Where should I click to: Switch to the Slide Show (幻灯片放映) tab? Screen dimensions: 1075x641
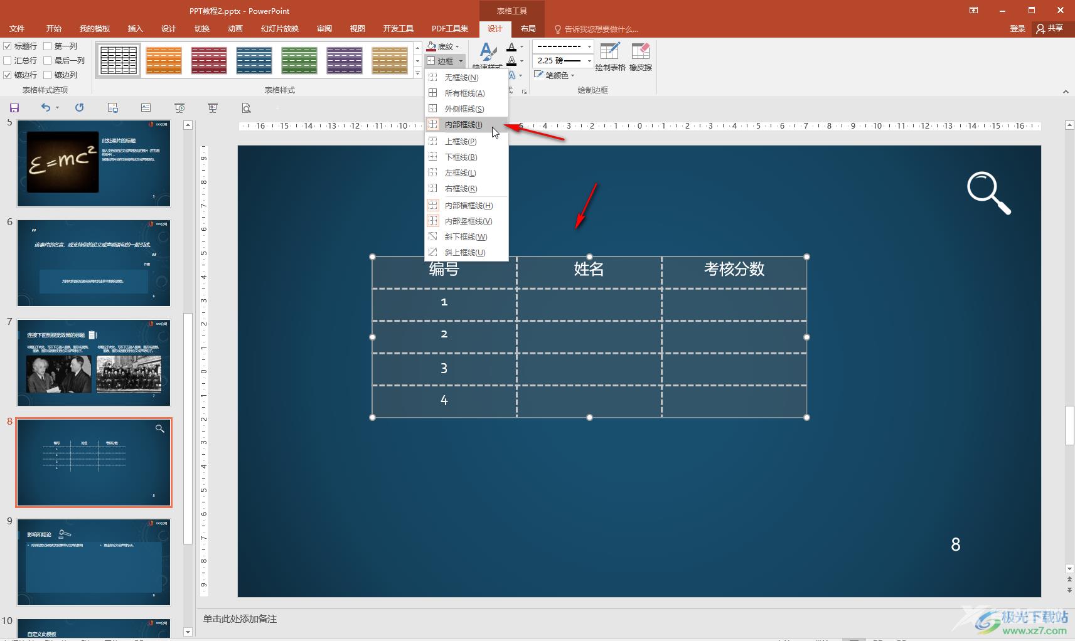[280, 29]
